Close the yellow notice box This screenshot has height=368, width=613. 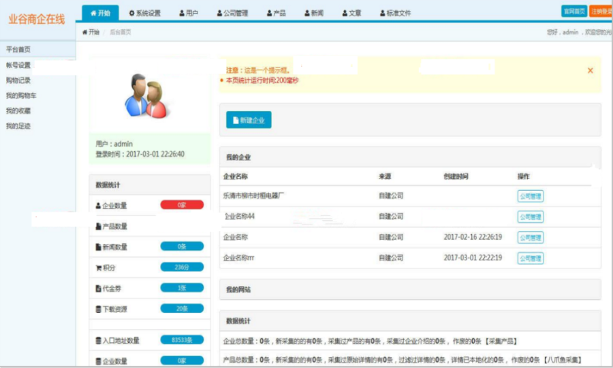point(591,70)
